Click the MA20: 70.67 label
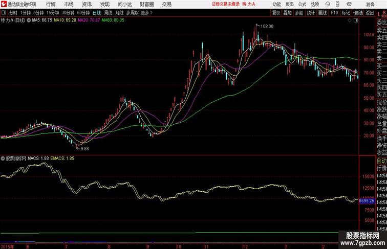387x249 pixels. (89, 20)
